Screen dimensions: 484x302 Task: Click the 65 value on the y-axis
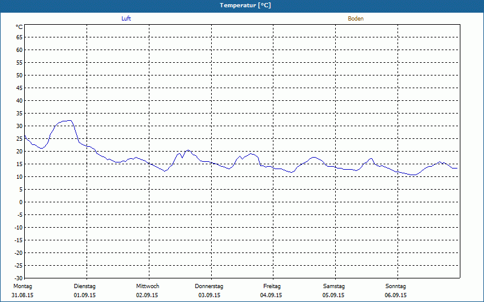click(19, 37)
